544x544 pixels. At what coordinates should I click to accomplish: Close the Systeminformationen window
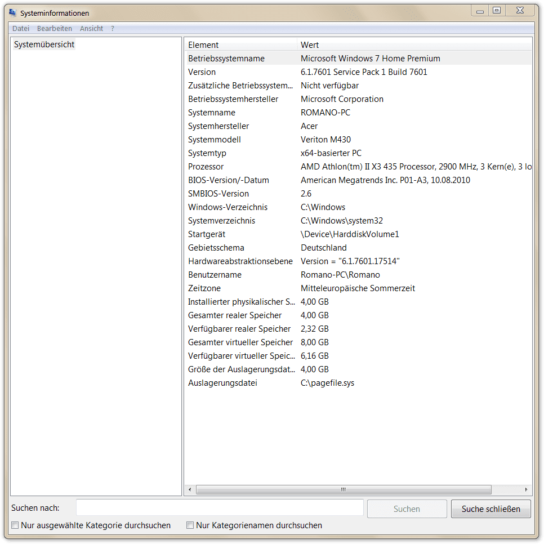coord(520,11)
